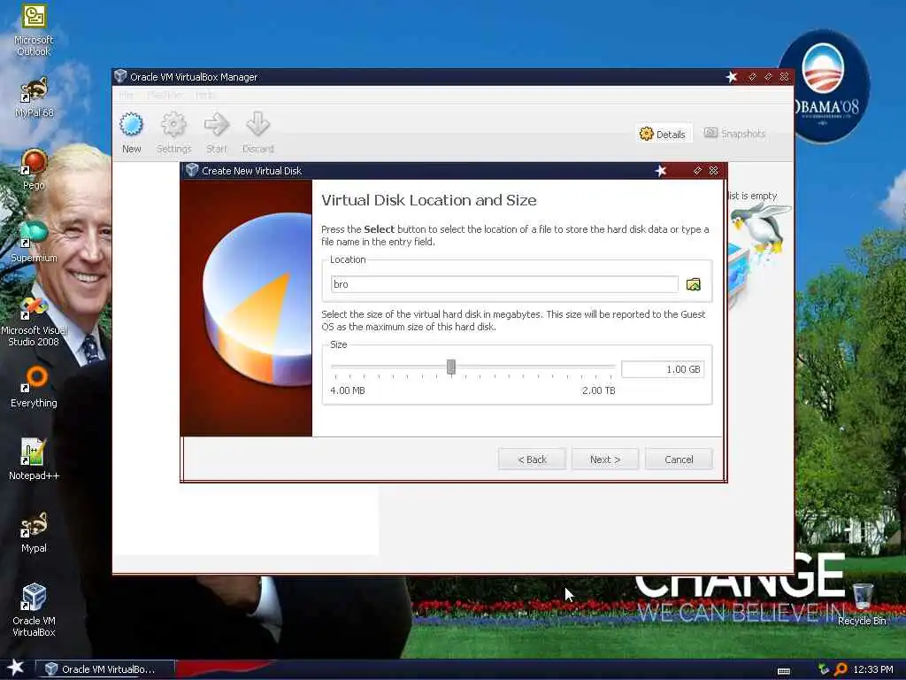Open the Machine menu in VirtualBox Manager
Screen dimensions: 906x680
coord(164,95)
